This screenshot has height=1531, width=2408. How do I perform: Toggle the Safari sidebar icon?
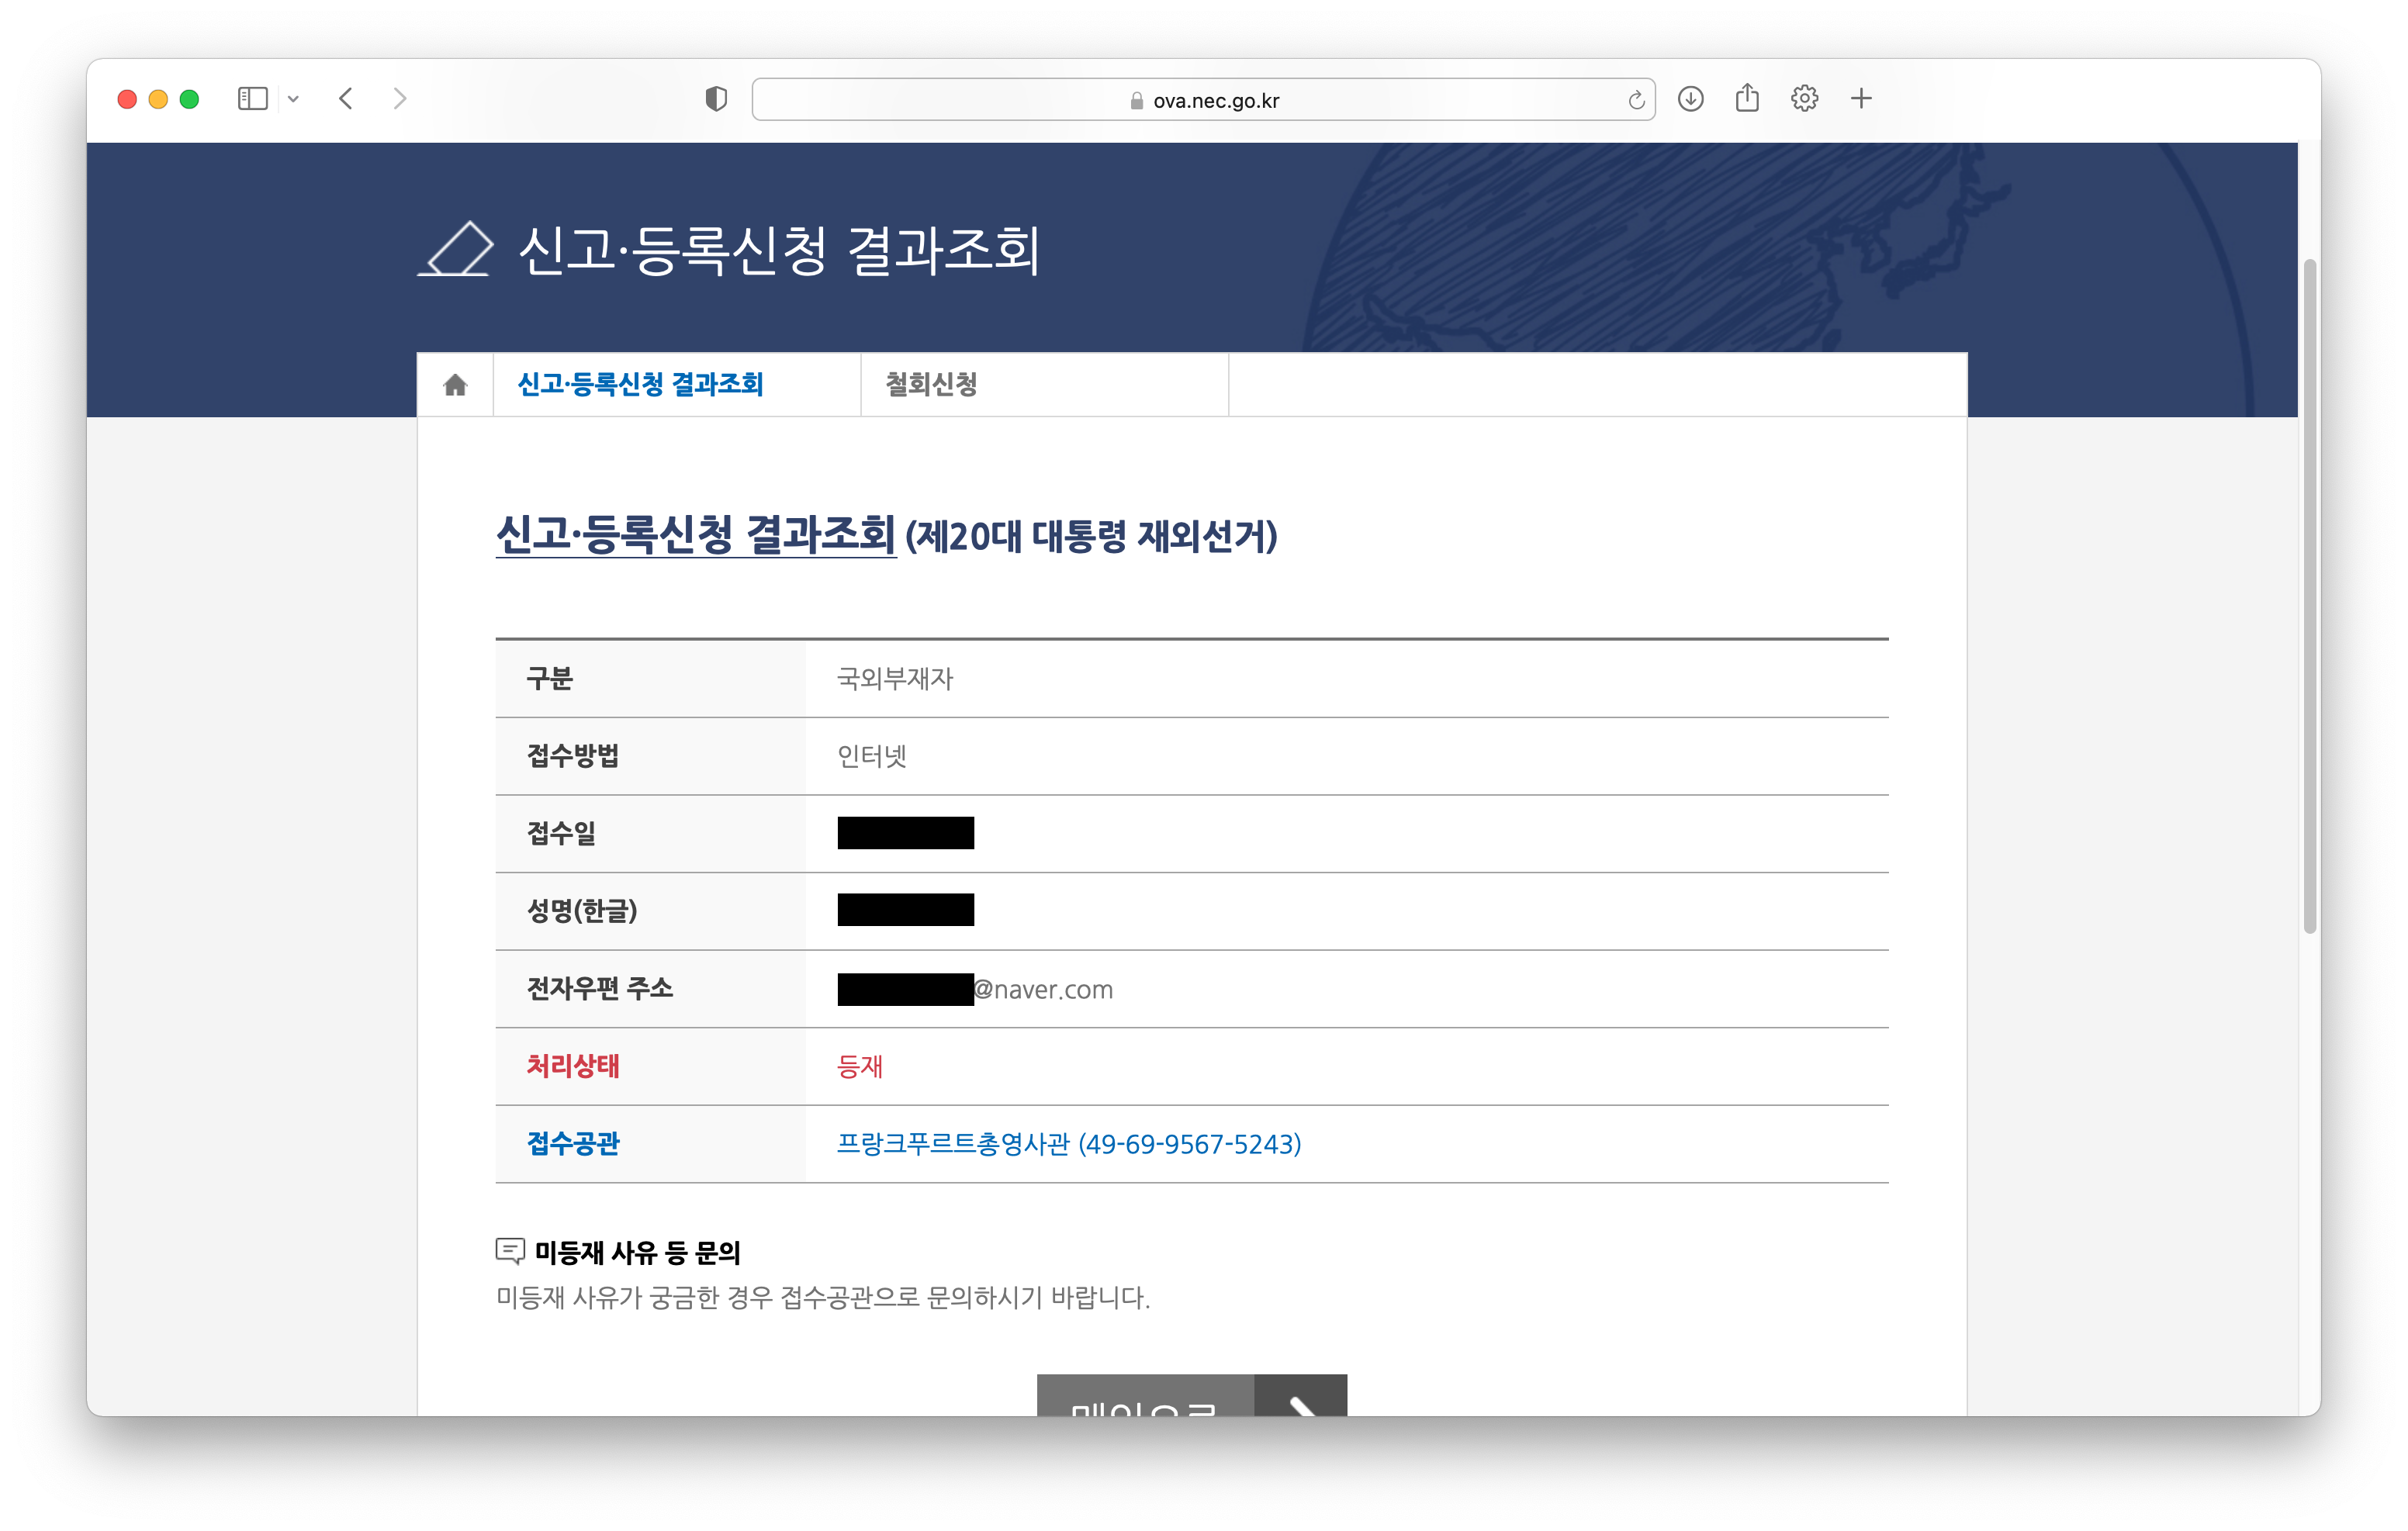(252, 98)
